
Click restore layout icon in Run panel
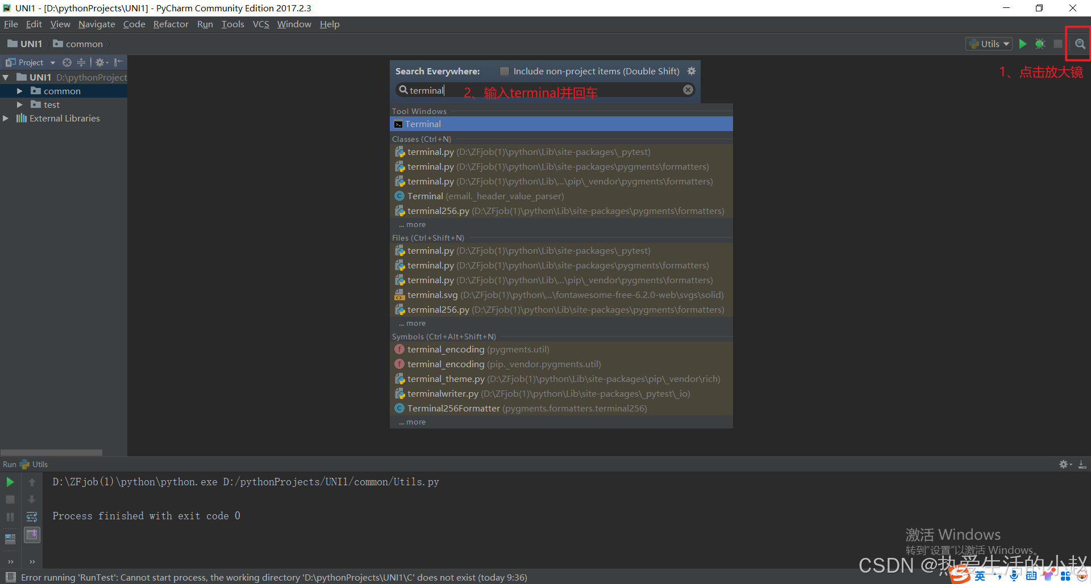[x=10, y=539]
